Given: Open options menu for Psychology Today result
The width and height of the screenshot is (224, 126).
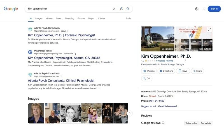Looking at the screenshot, I should tap(75, 54).
